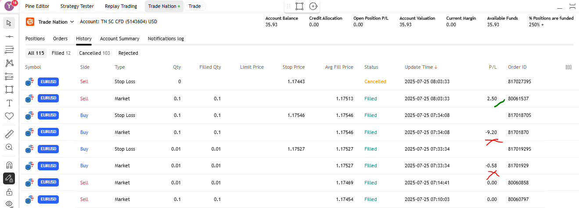Open the Fibonacci retracement tools
Screen dimensions: 579x208
point(9,49)
